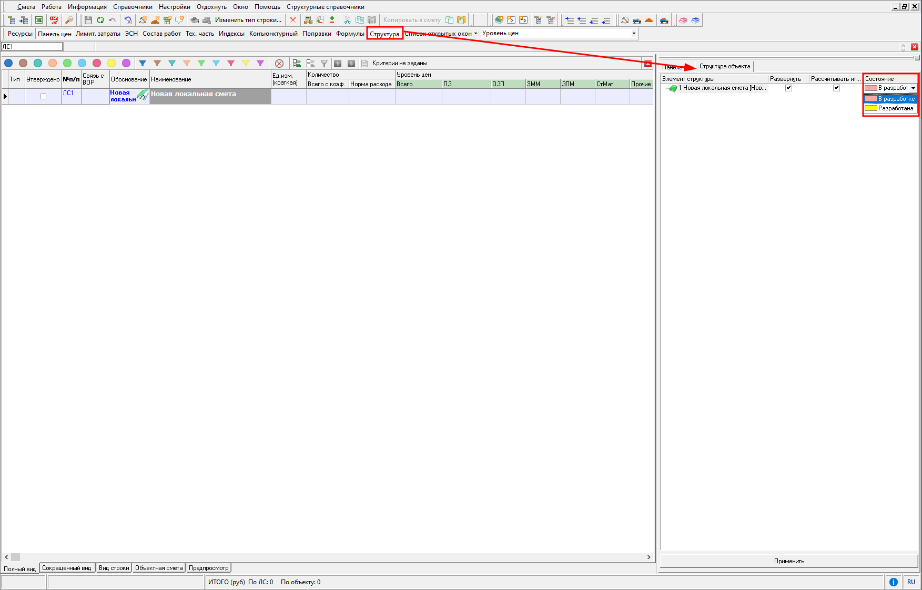Click the save diskette icon
The height and width of the screenshot is (590, 922).
88,20
